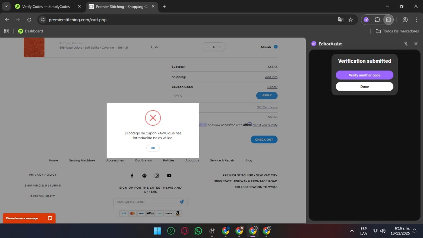Open the Policies menu item
This screenshot has width=423, height=238.
point(169,160)
